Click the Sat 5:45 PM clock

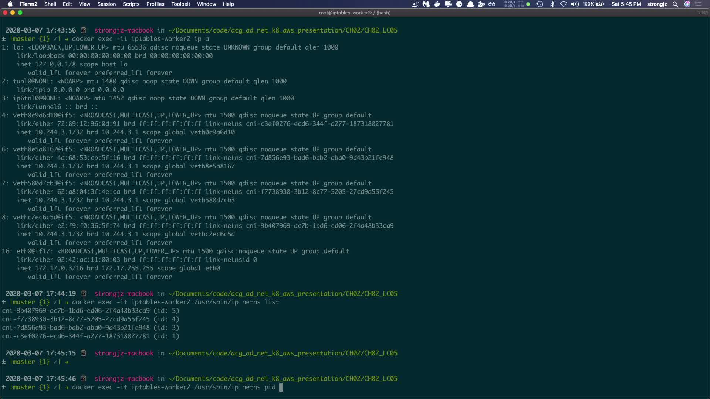pos(626,4)
